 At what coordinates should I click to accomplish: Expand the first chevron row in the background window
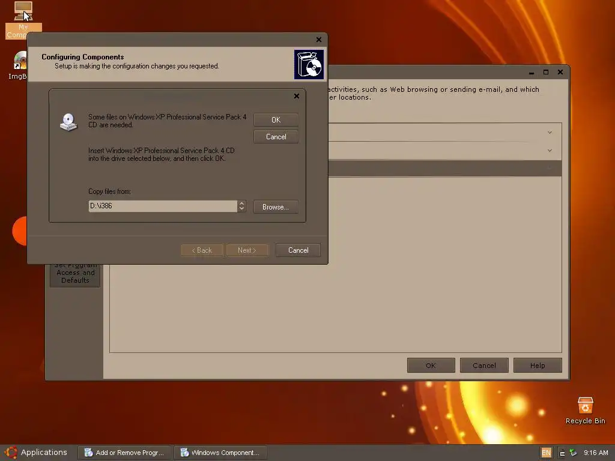tap(550, 133)
